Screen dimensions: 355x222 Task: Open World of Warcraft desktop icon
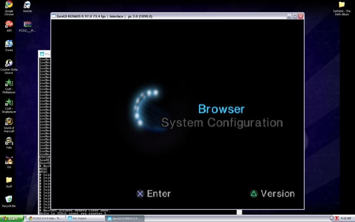(9, 125)
